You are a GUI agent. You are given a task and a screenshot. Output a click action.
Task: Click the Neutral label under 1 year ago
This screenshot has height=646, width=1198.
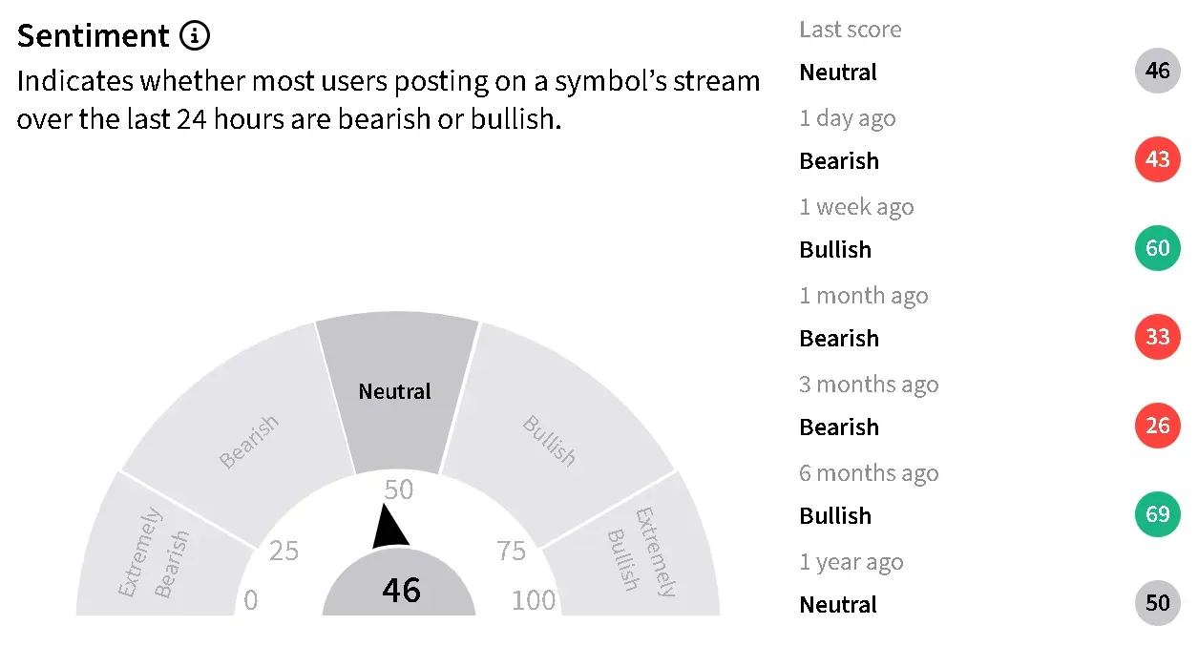838,605
